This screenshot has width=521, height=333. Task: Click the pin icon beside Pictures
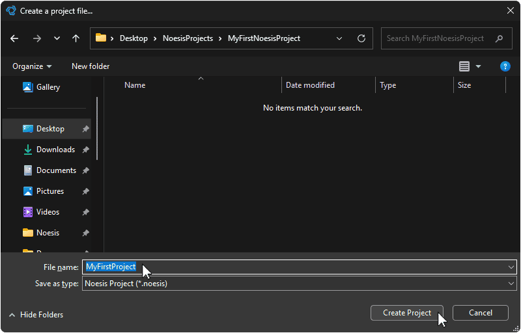point(85,191)
